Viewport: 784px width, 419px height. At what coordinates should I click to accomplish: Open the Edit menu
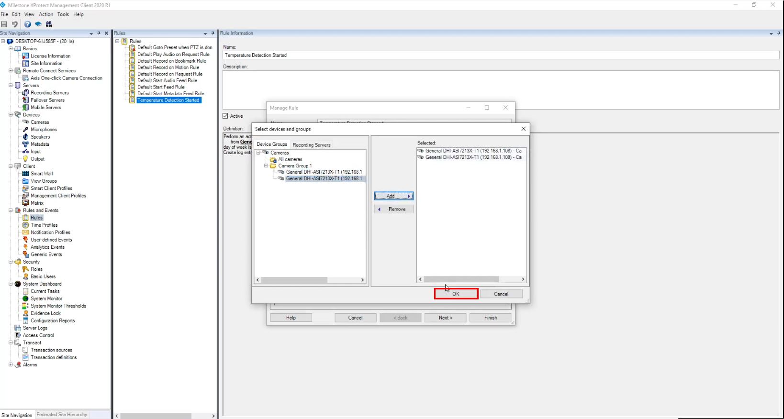(16, 14)
